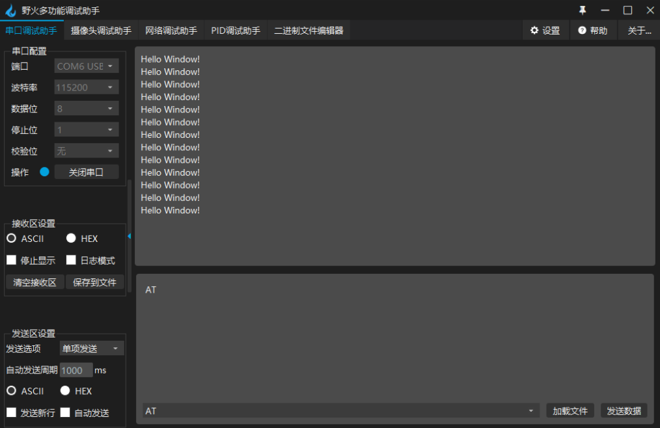Maximize the application window
660x428 pixels.
point(627,10)
